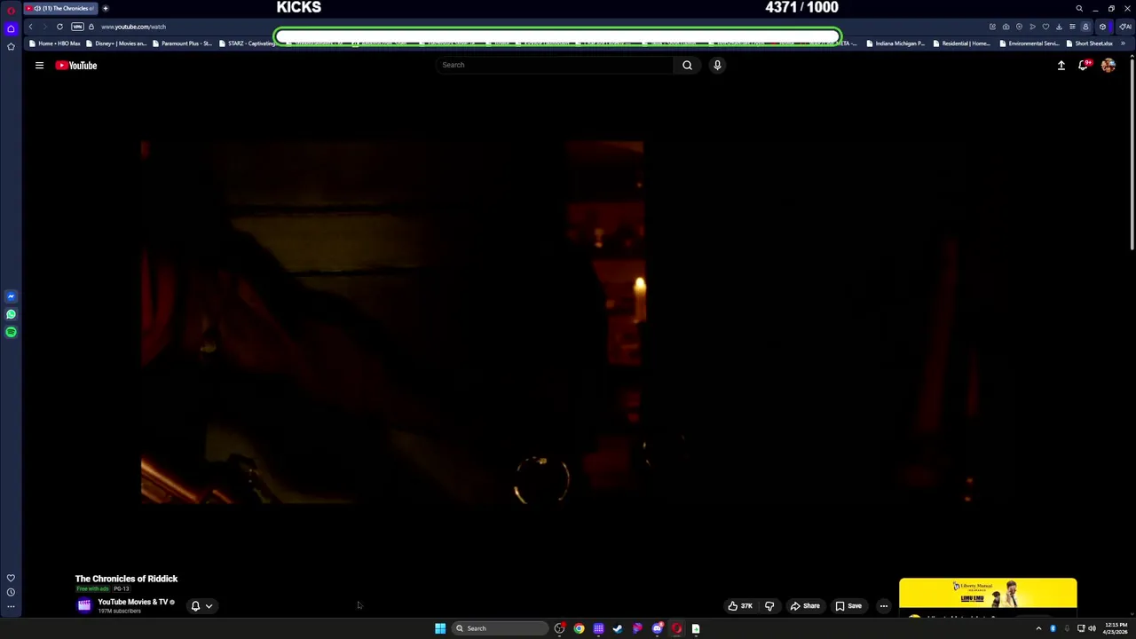
Task: Open Short Sheet.xlsx bookmark
Action: [1090, 43]
